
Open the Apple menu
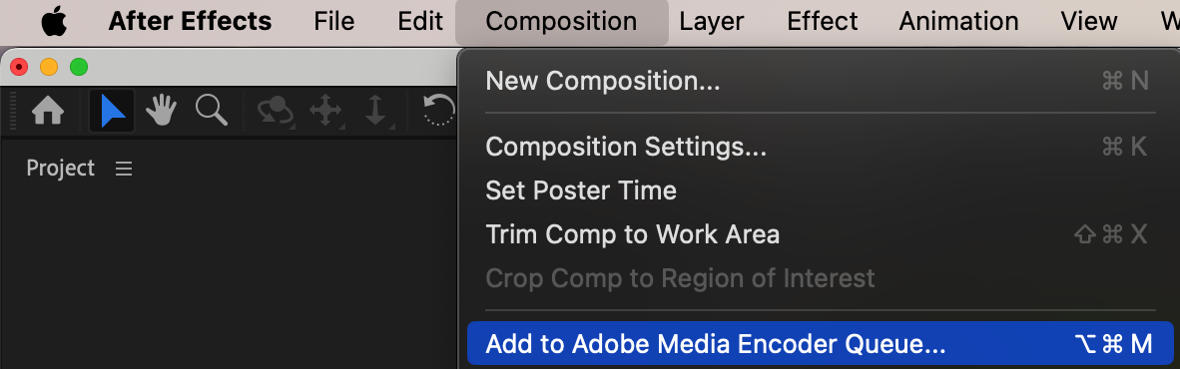coord(54,22)
